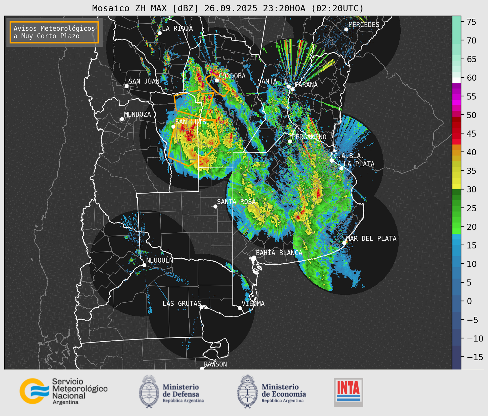
Task: Click the SANTA FE city label
Action: pos(273,81)
